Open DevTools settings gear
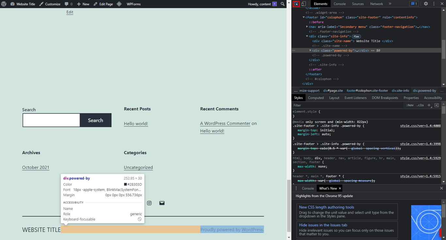This screenshot has width=446, height=240. click(x=426, y=4)
